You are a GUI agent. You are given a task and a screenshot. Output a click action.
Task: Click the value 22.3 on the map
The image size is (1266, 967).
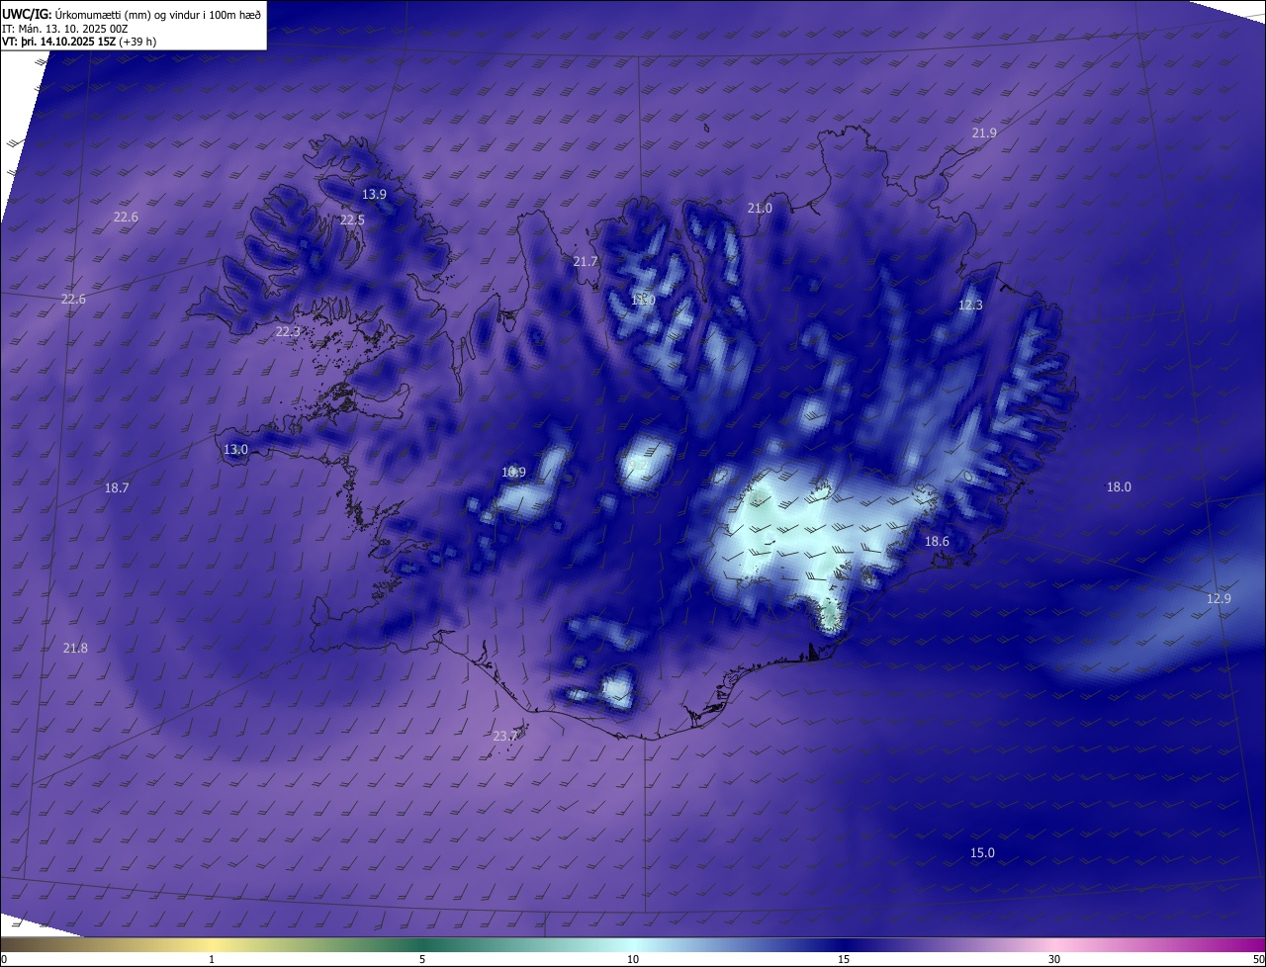(287, 332)
